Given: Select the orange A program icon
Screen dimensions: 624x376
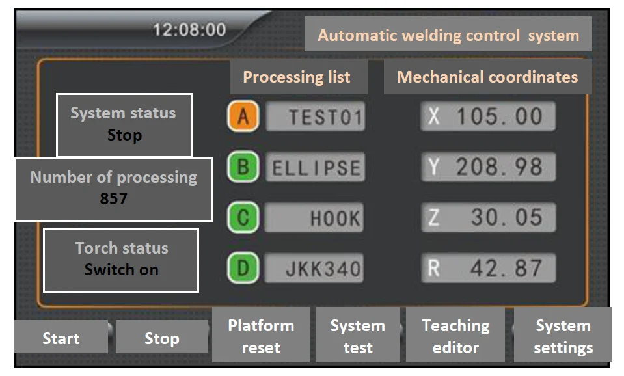Looking at the screenshot, I should (x=243, y=117).
